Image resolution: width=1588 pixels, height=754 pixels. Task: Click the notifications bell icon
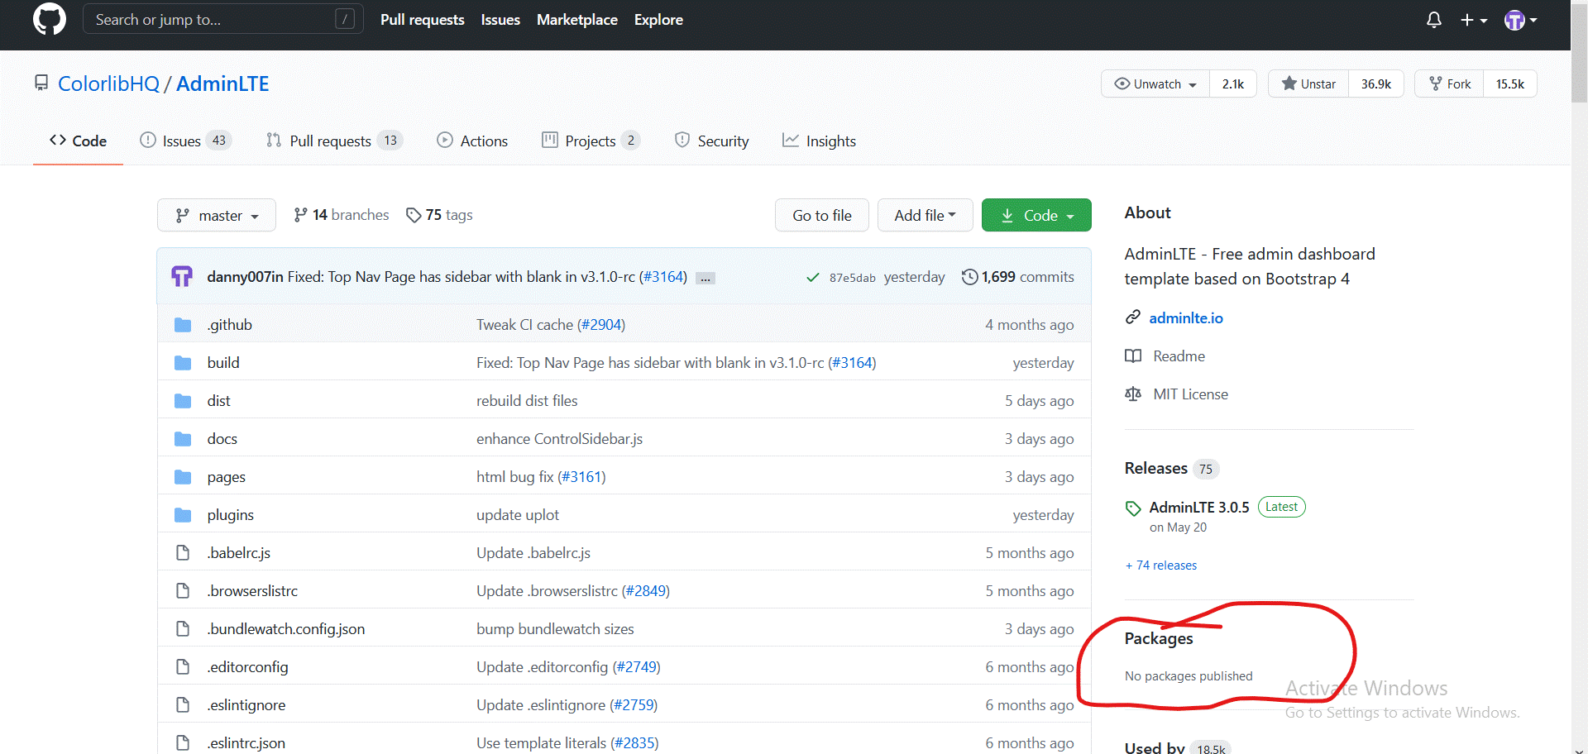pyautogui.click(x=1434, y=20)
